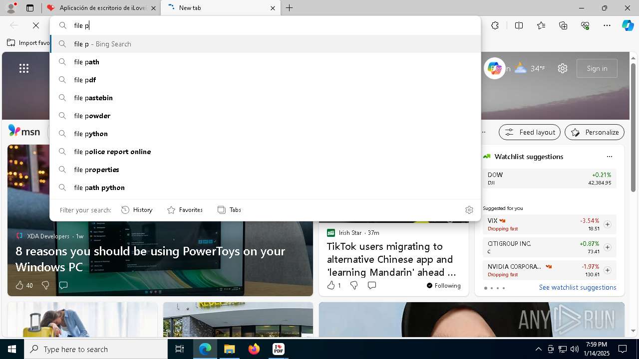
Task: Open Feed layout options
Action: (530, 132)
